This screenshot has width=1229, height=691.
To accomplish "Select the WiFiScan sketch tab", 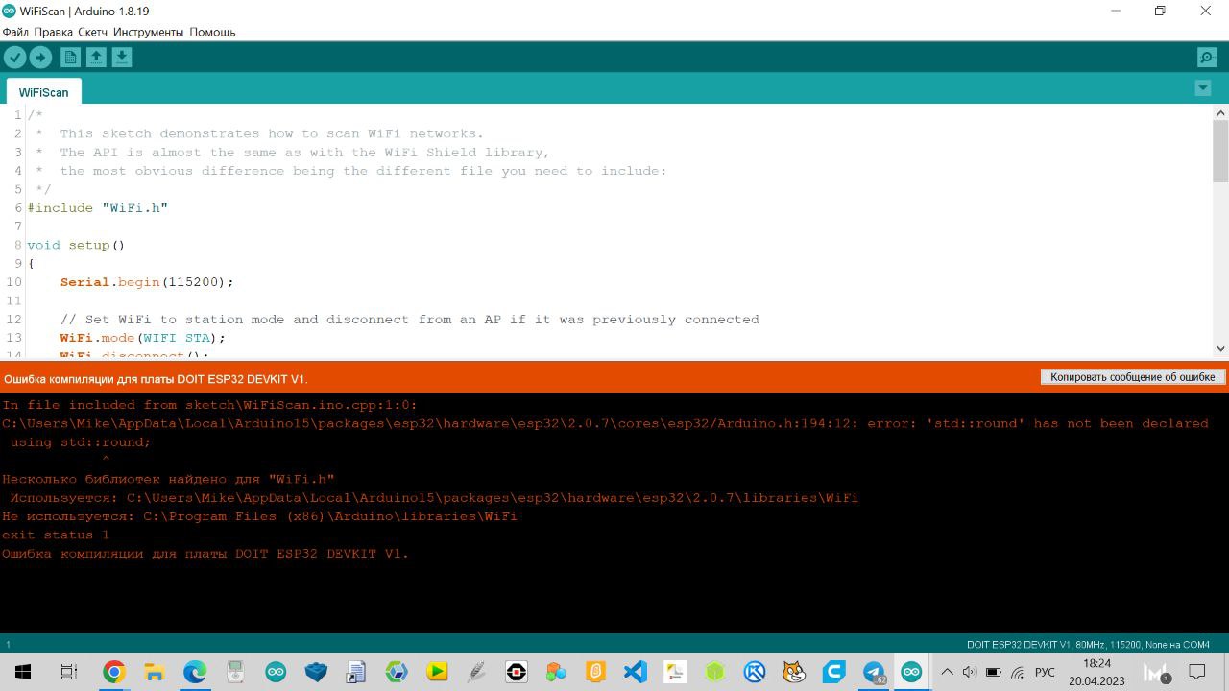I will 44,92.
